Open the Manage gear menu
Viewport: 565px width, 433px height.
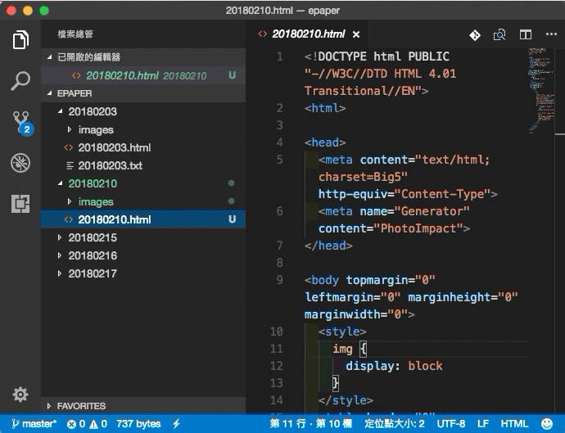[x=20, y=395]
